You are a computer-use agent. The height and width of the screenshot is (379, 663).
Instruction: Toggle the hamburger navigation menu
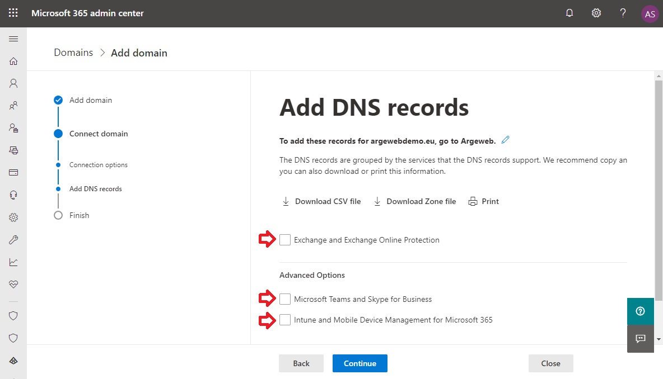13,39
